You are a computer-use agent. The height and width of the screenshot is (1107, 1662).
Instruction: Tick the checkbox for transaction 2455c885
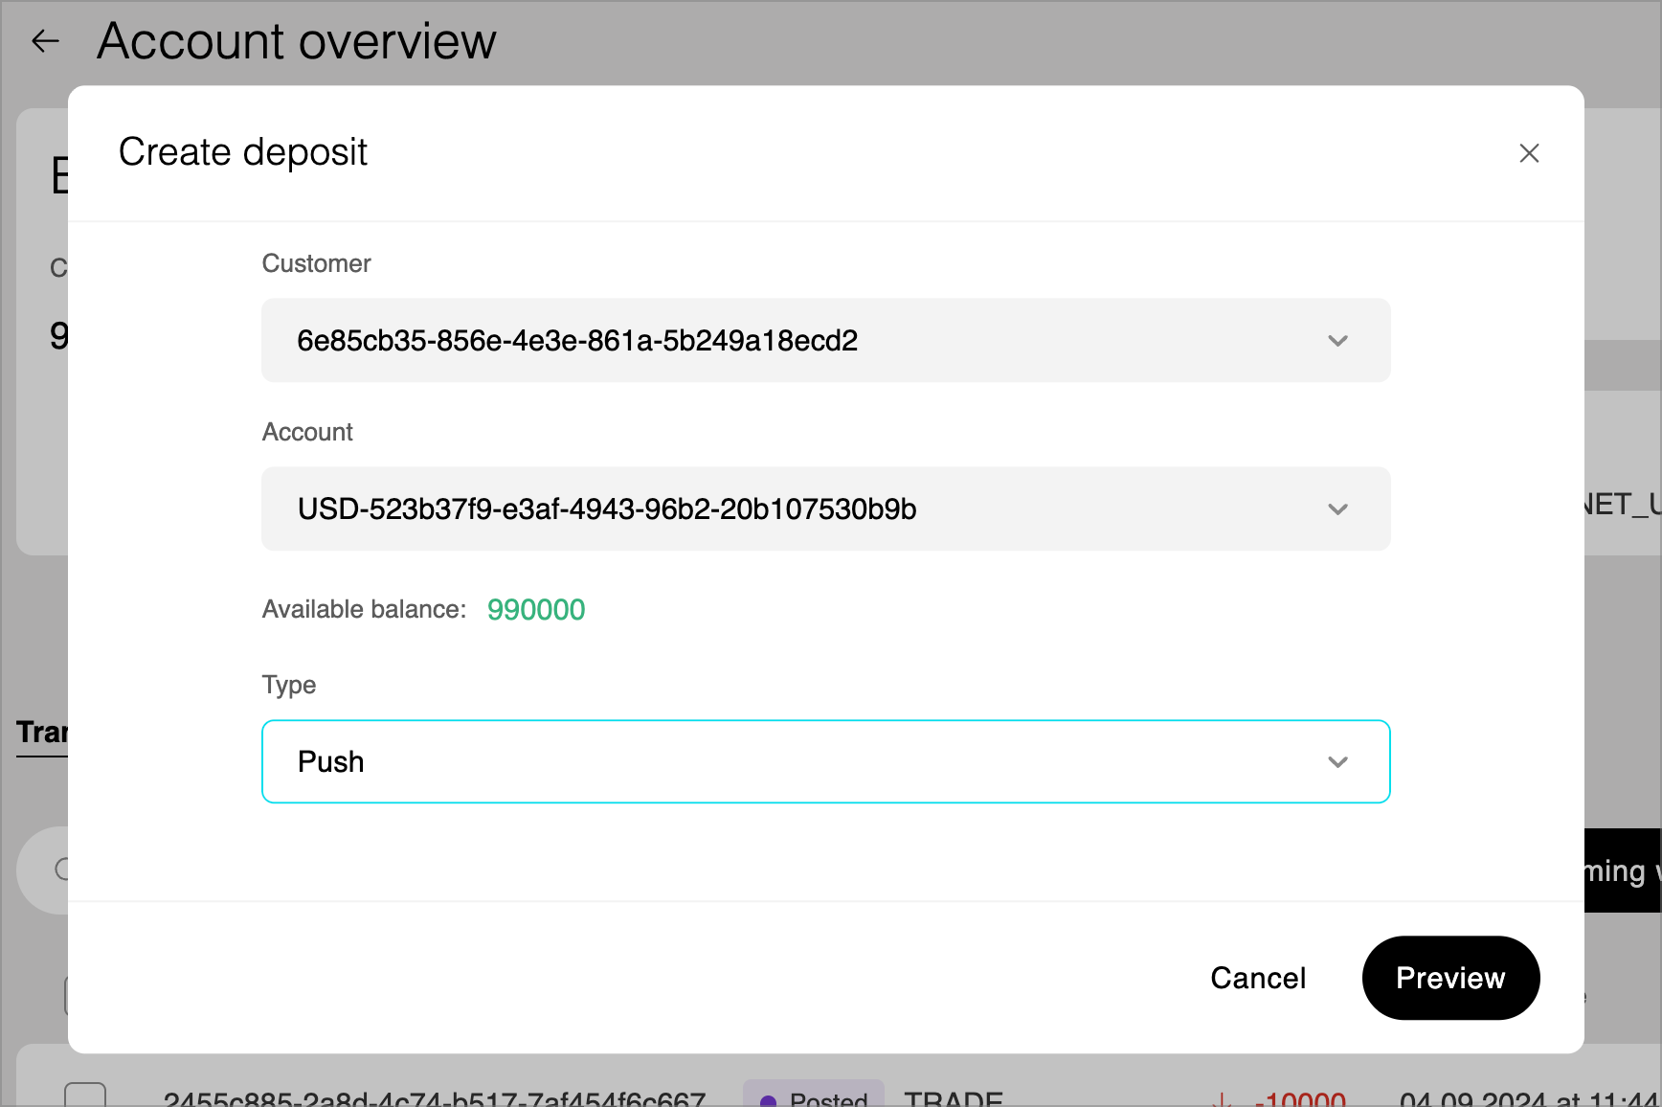[x=85, y=1096]
